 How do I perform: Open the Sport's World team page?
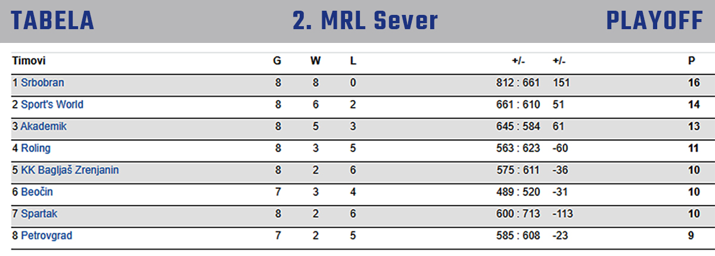52,105
